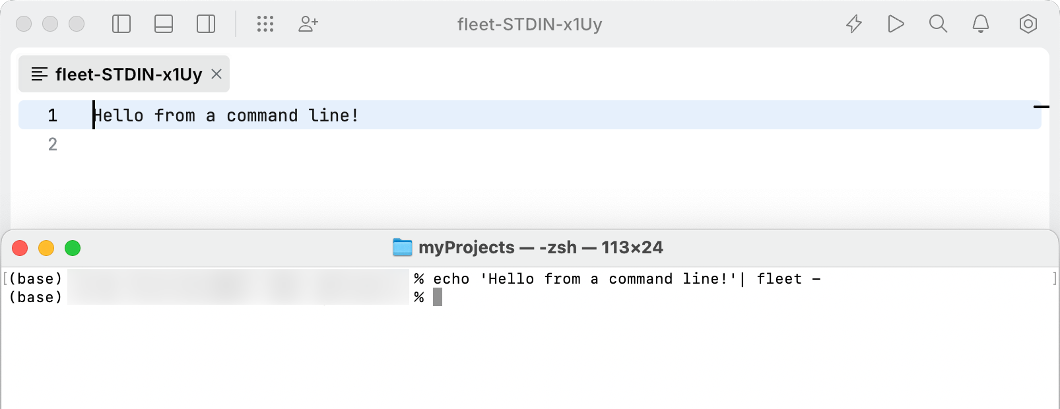This screenshot has width=1060, height=409.
Task: Expand the terminal with the green zoom button
Action: pyautogui.click(x=73, y=248)
